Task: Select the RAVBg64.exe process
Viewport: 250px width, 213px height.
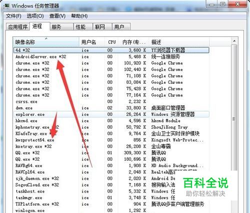Action: click(111, 166)
